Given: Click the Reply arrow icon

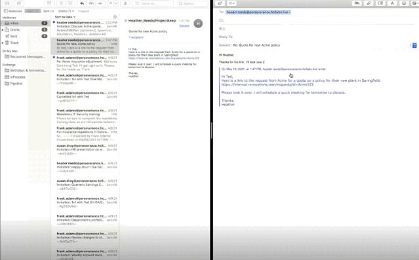Looking at the screenshot, I should 82,3.
